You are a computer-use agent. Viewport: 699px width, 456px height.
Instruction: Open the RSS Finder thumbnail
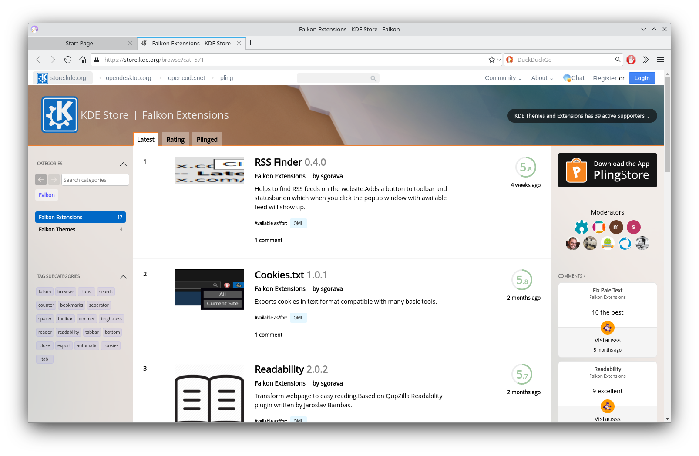point(209,171)
